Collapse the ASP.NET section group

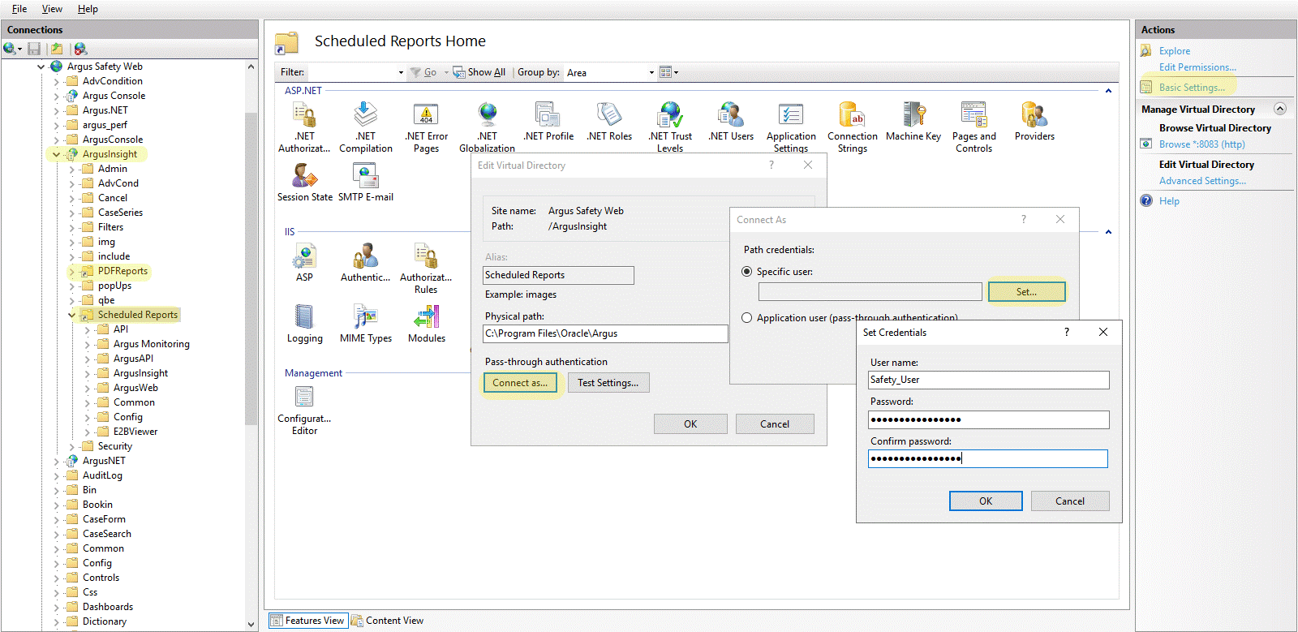click(x=1108, y=91)
